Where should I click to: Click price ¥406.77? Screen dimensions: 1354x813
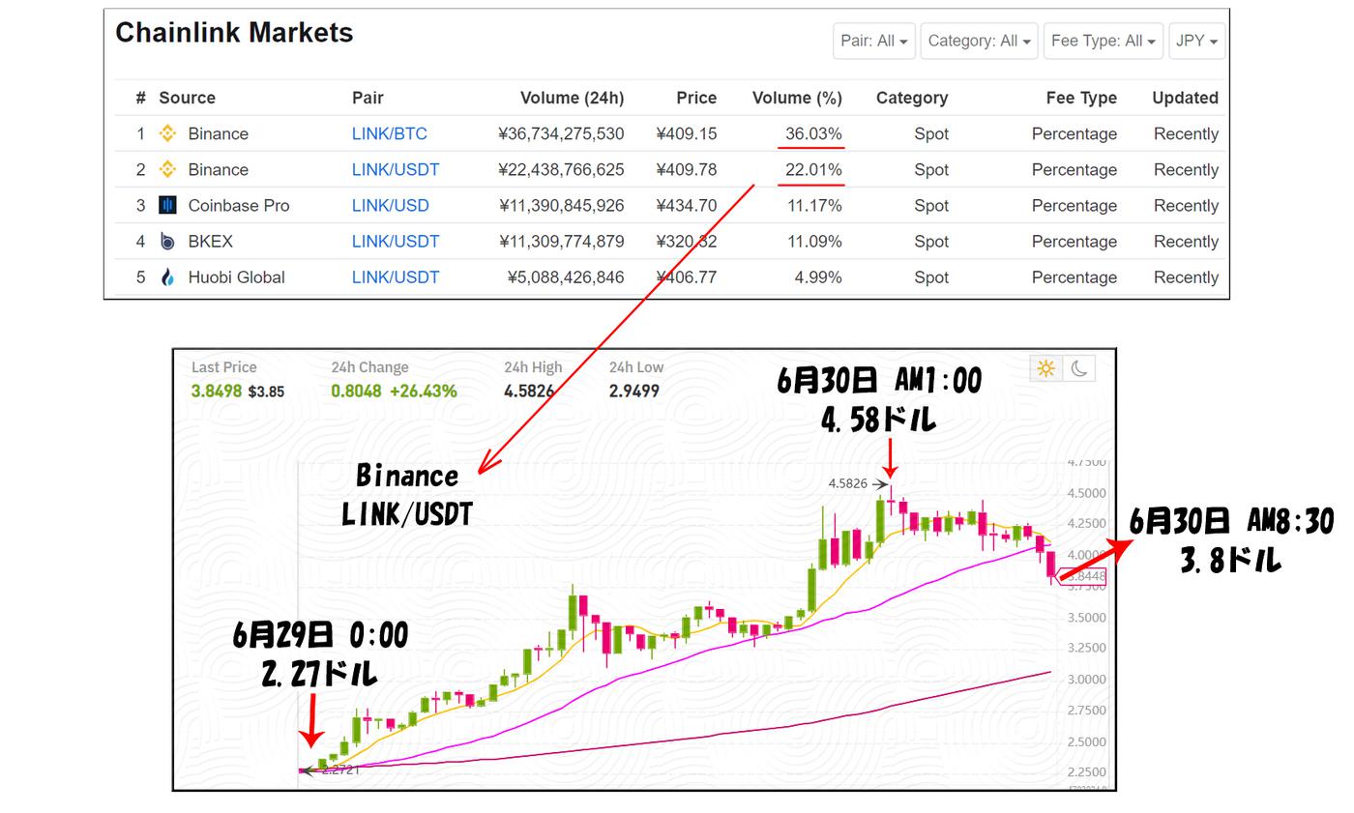coord(686,277)
